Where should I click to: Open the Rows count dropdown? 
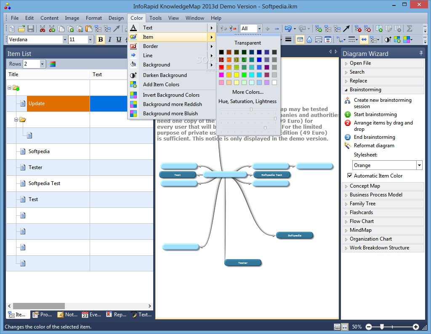coord(42,64)
